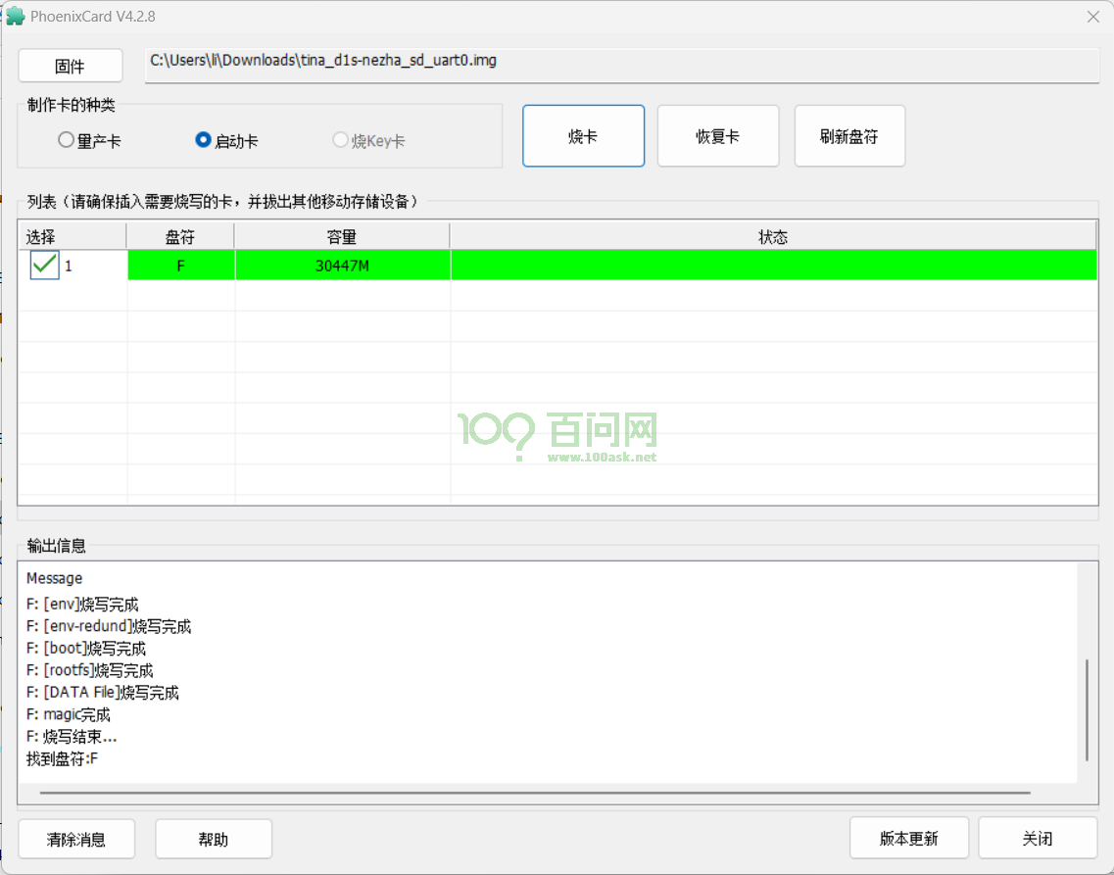Close PhoenixCard using the 关闭 button

click(x=1038, y=838)
